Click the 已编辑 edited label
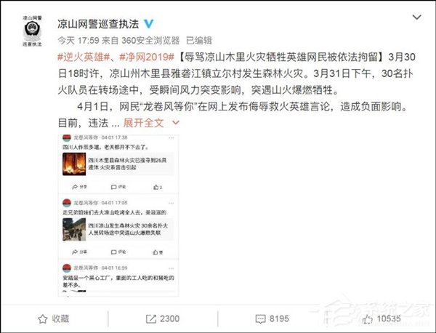The width and height of the screenshot is (436, 333). (x=199, y=41)
